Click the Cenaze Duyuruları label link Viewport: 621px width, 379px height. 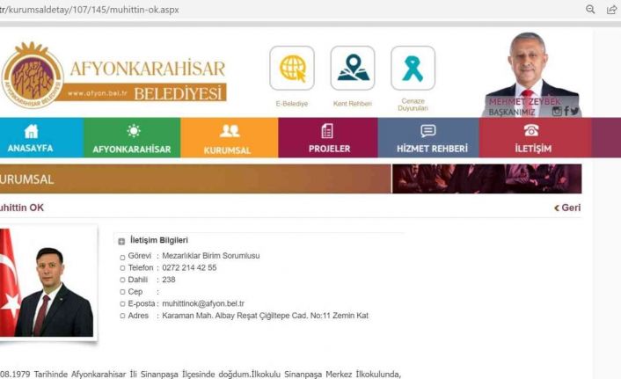tap(413, 105)
